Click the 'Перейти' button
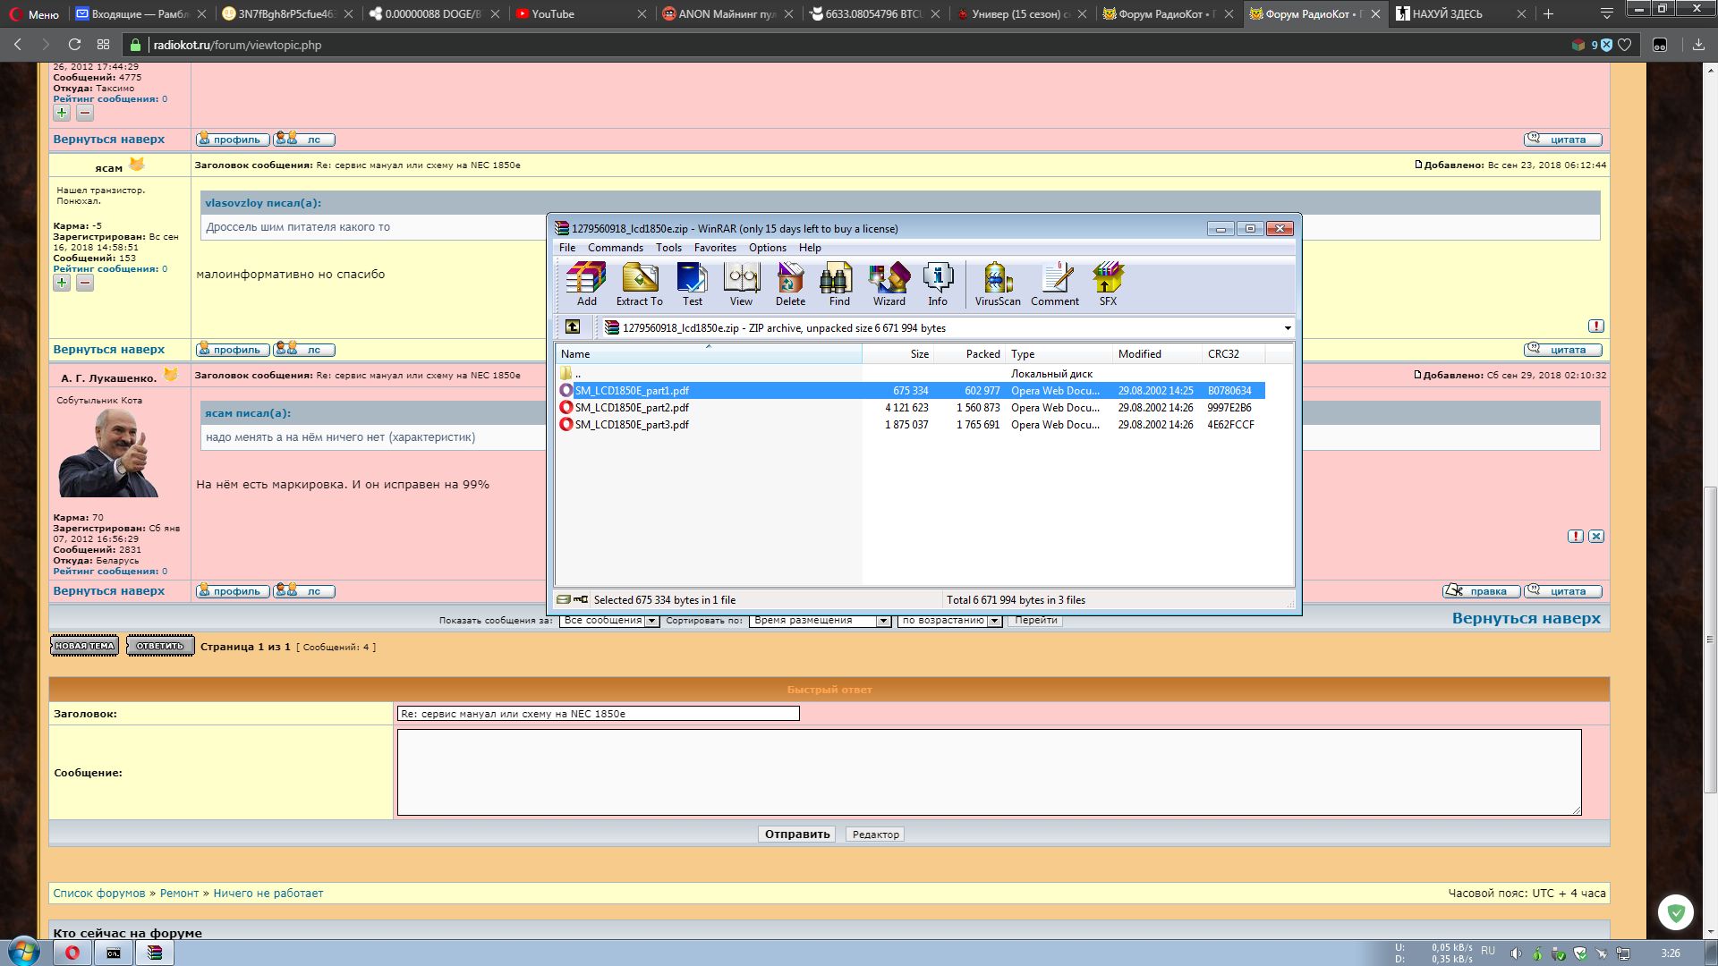 coord(1035,621)
